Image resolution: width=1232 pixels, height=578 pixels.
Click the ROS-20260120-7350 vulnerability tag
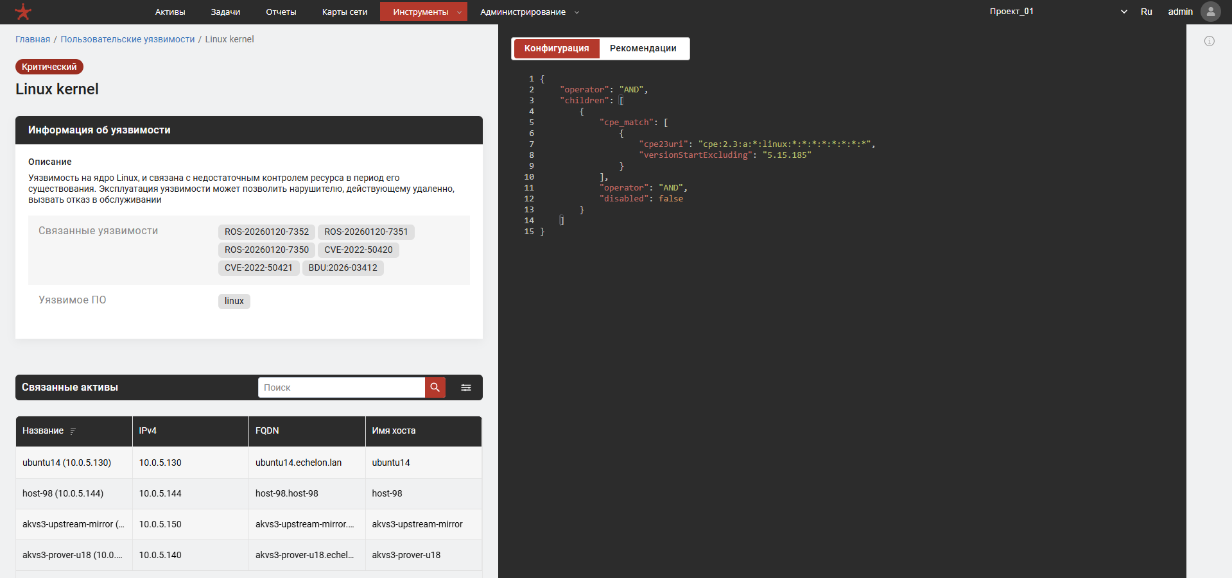click(266, 250)
